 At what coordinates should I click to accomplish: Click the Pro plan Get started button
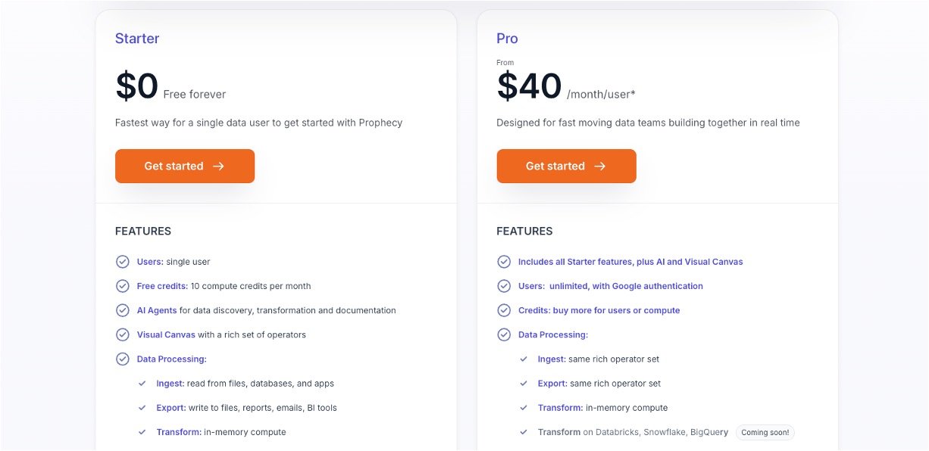566,166
